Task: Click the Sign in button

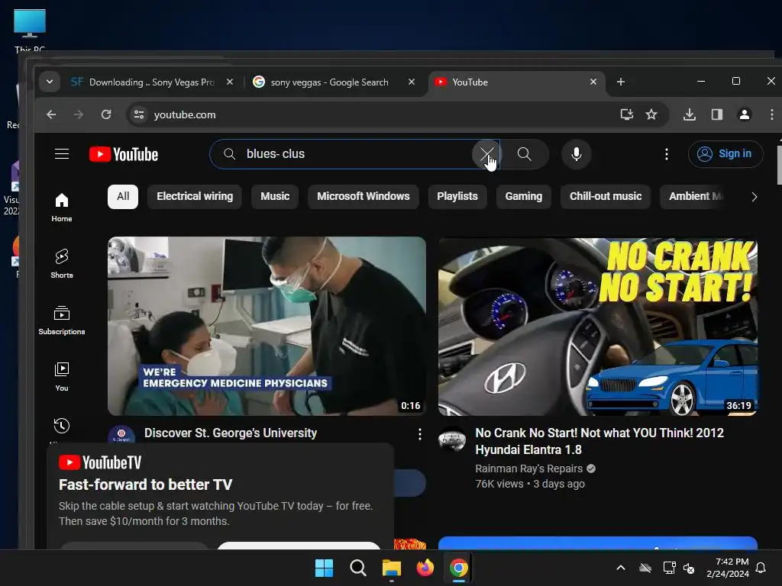Action: click(x=725, y=154)
